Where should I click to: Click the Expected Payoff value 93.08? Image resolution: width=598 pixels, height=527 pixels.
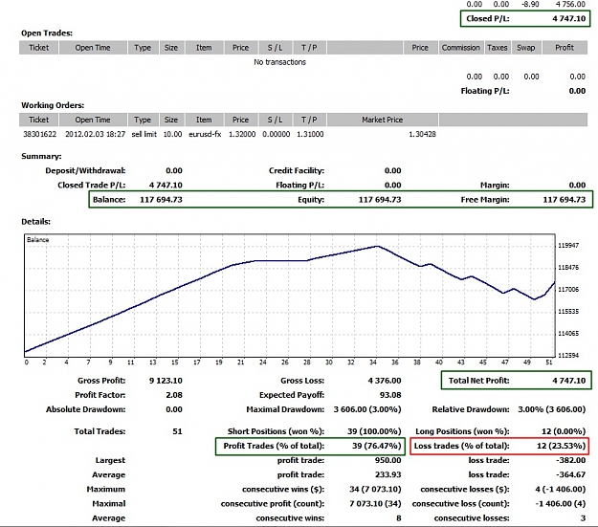tap(390, 395)
